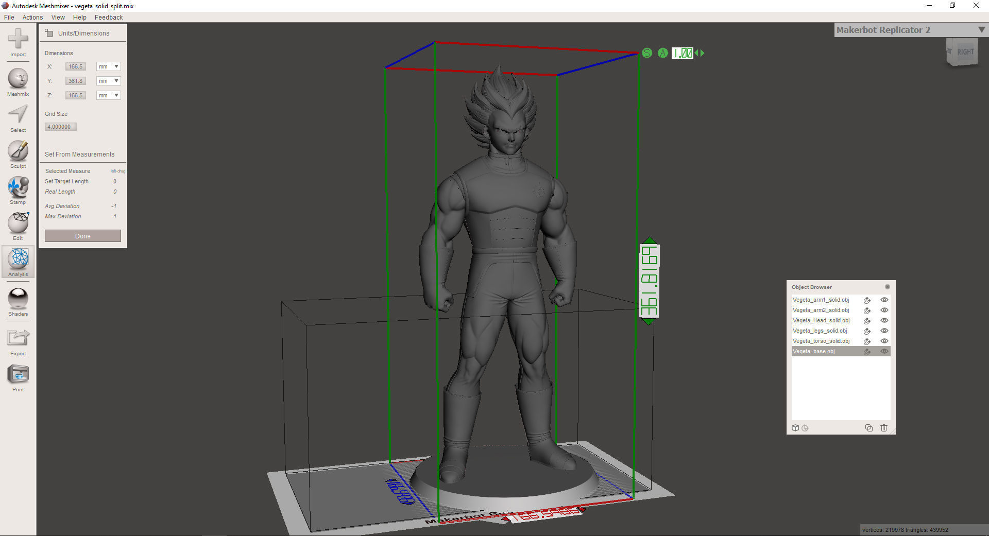
Task: Open the Import tool
Action: tap(18, 43)
